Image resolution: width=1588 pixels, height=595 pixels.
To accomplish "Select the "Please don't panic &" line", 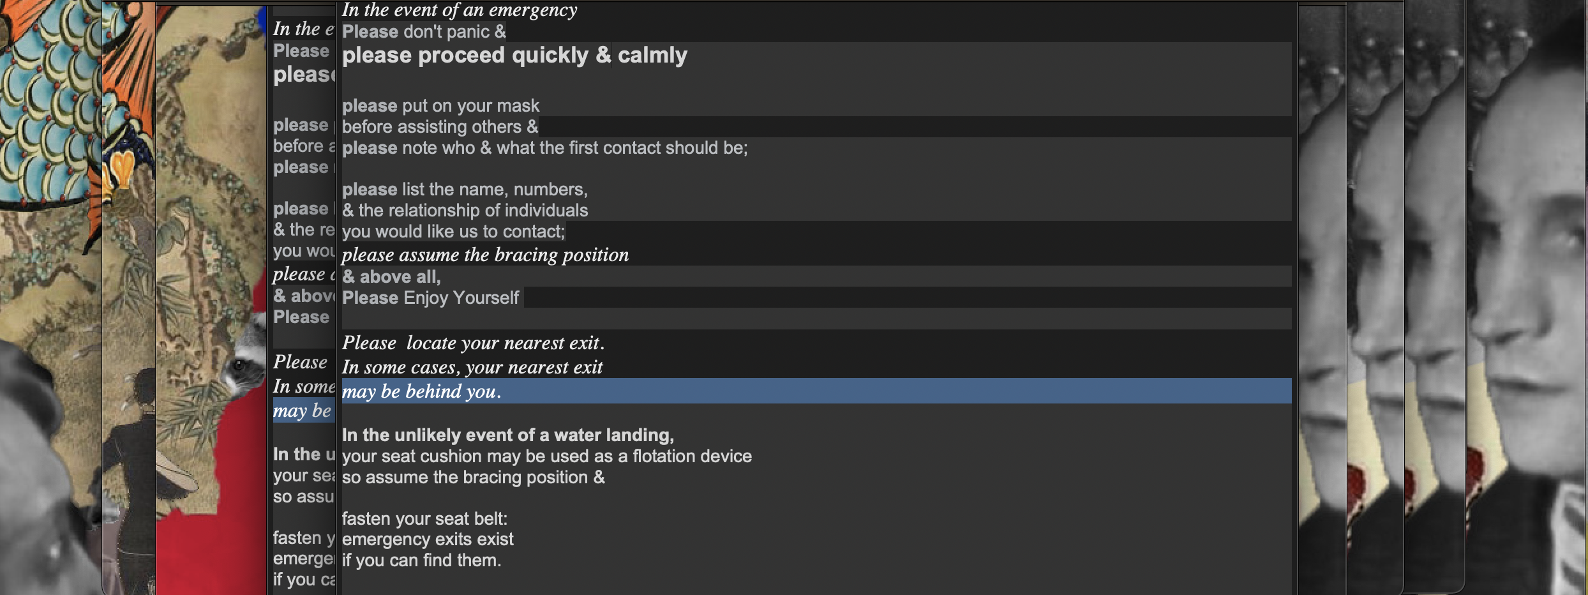I will (x=424, y=31).
